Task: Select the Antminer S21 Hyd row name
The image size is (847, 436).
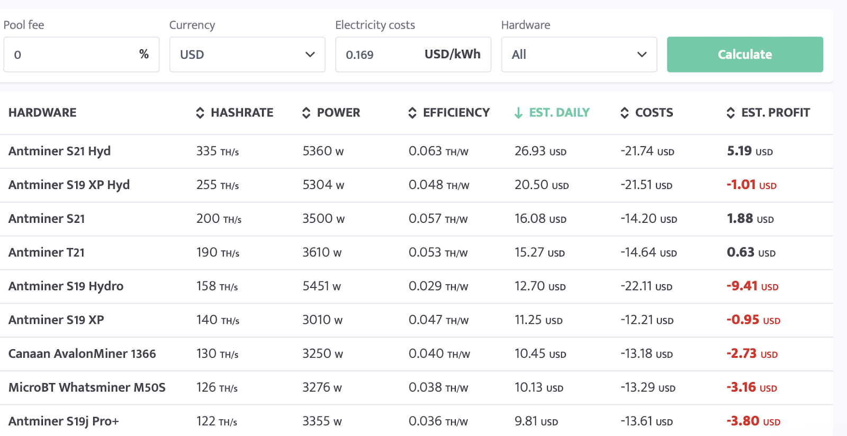Action: click(59, 151)
